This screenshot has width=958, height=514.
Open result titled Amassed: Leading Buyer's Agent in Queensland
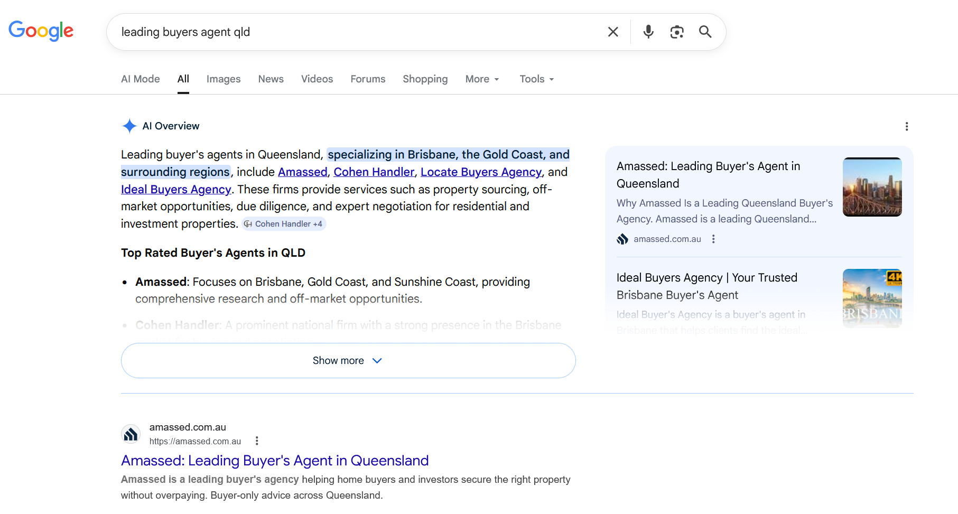(275, 461)
